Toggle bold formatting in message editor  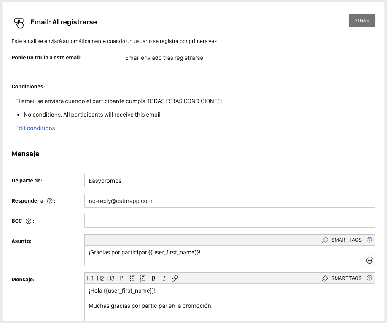pos(153,278)
